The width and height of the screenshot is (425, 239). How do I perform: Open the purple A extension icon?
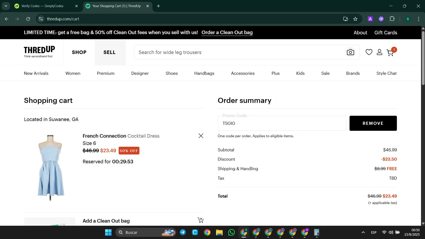tap(370, 19)
